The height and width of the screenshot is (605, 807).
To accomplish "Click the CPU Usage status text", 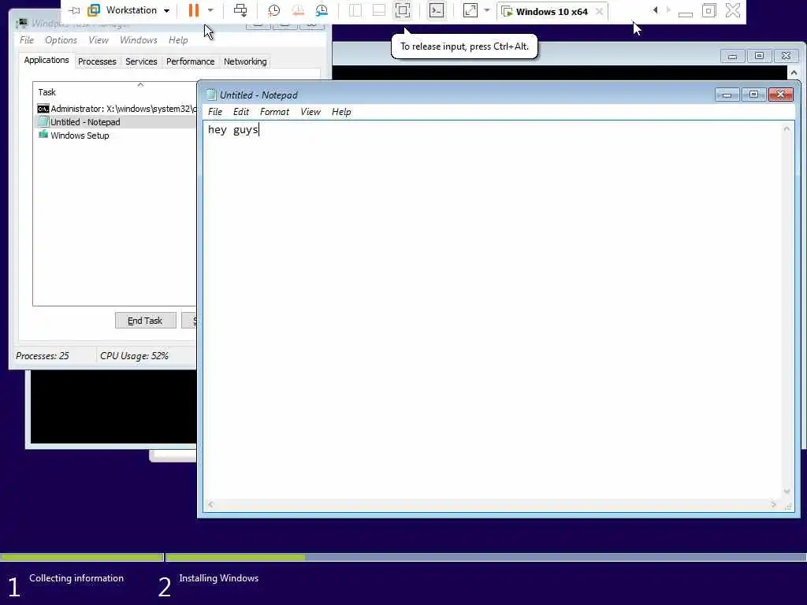I will 134,356.
